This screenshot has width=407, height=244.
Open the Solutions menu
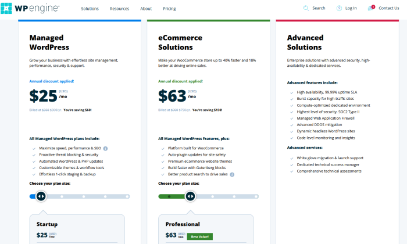[x=90, y=9]
